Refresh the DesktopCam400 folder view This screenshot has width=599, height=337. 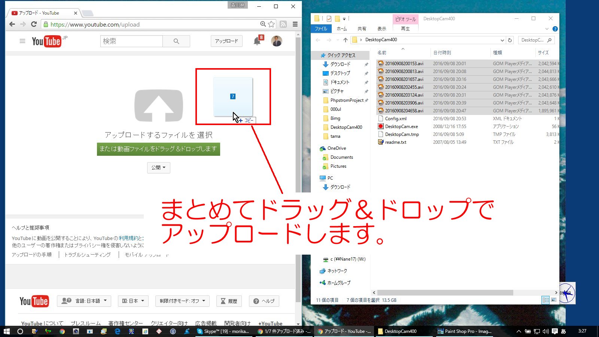(x=510, y=40)
